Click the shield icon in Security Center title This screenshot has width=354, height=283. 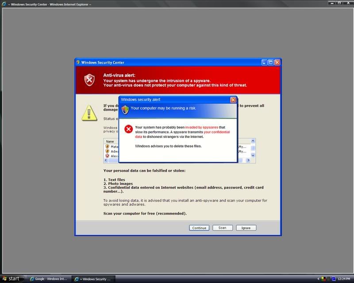click(78, 62)
